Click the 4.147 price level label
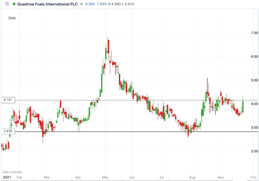The image size is (259, 181). 8,100
